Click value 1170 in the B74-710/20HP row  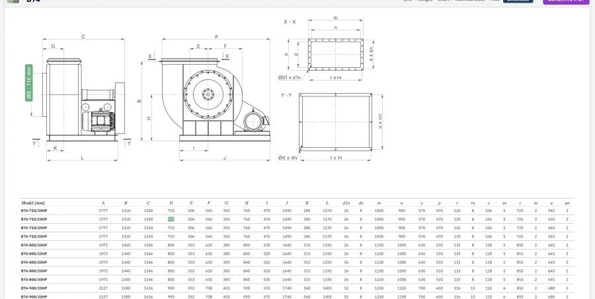click(x=327, y=228)
